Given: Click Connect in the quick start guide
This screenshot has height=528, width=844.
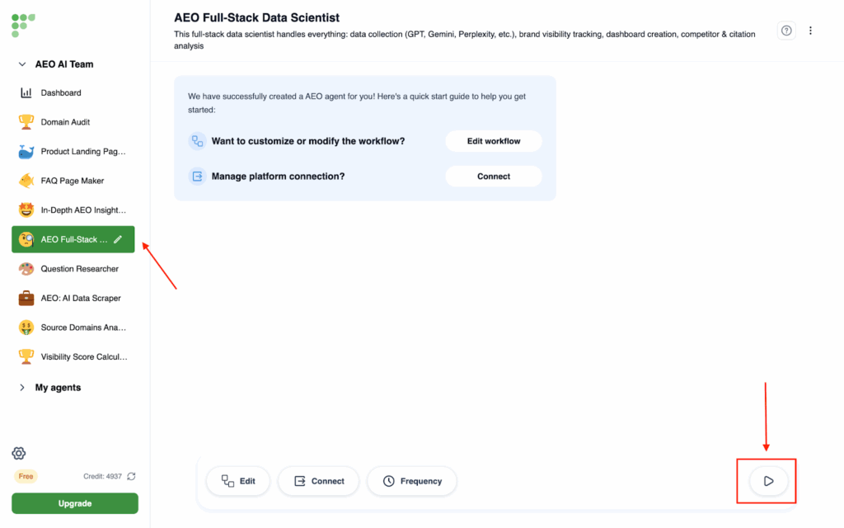Looking at the screenshot, I should coord(494,177).
